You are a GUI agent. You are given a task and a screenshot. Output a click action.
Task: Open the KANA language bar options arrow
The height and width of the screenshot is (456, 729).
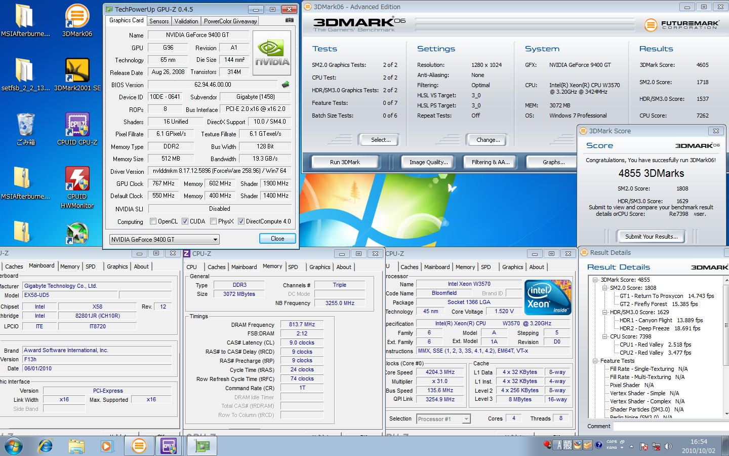(x=622, y=447)
